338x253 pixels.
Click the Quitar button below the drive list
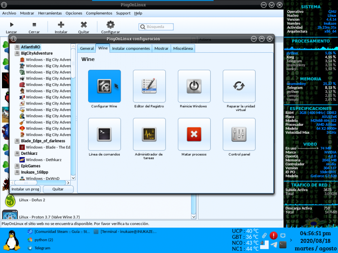[58, 189]
